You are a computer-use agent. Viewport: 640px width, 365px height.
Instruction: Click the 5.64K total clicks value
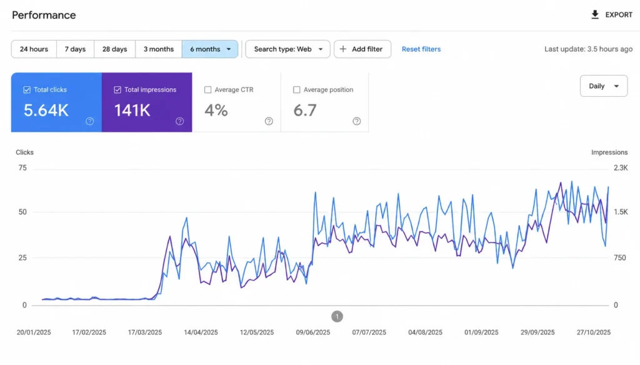pyautogui.click(x=46, y=111)
